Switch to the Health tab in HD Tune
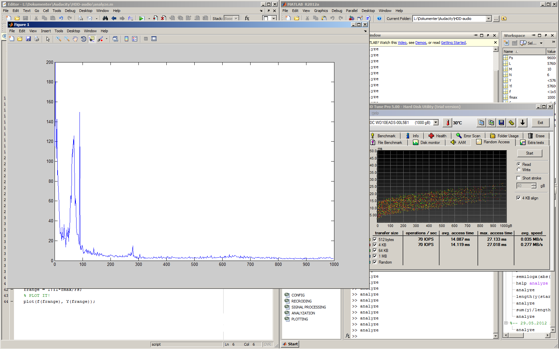Image resolution: width=559 pixels, height=349 pixels. pos(438,136)
